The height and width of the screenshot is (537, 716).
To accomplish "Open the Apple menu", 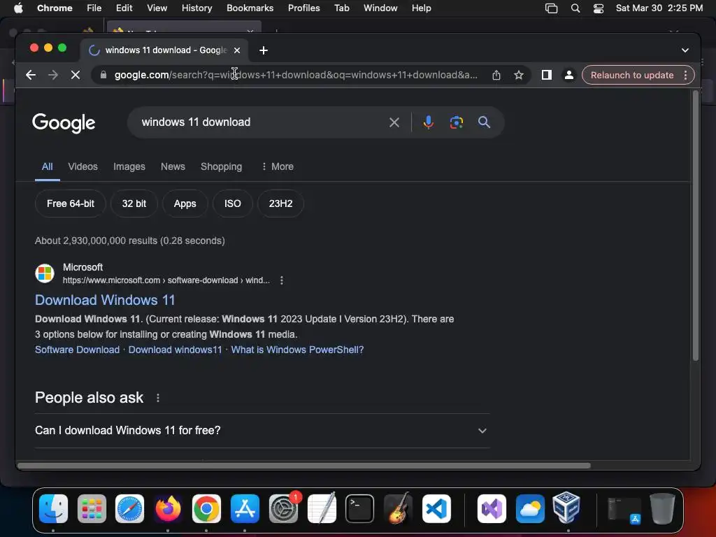I will (x=18, y=8).
